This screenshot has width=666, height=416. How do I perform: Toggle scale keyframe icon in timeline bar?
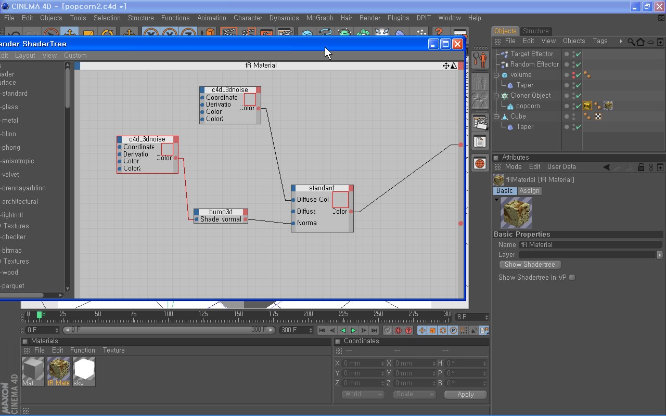click(432, 330)
